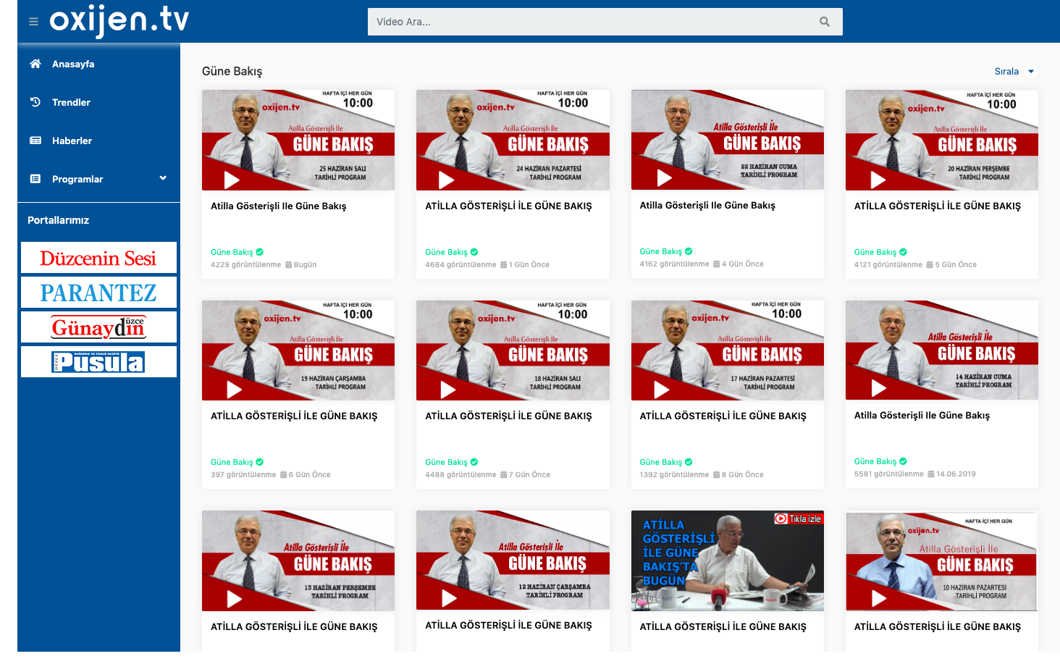Open title of video posted 5 Gün Önce

[x=938, y=206]
